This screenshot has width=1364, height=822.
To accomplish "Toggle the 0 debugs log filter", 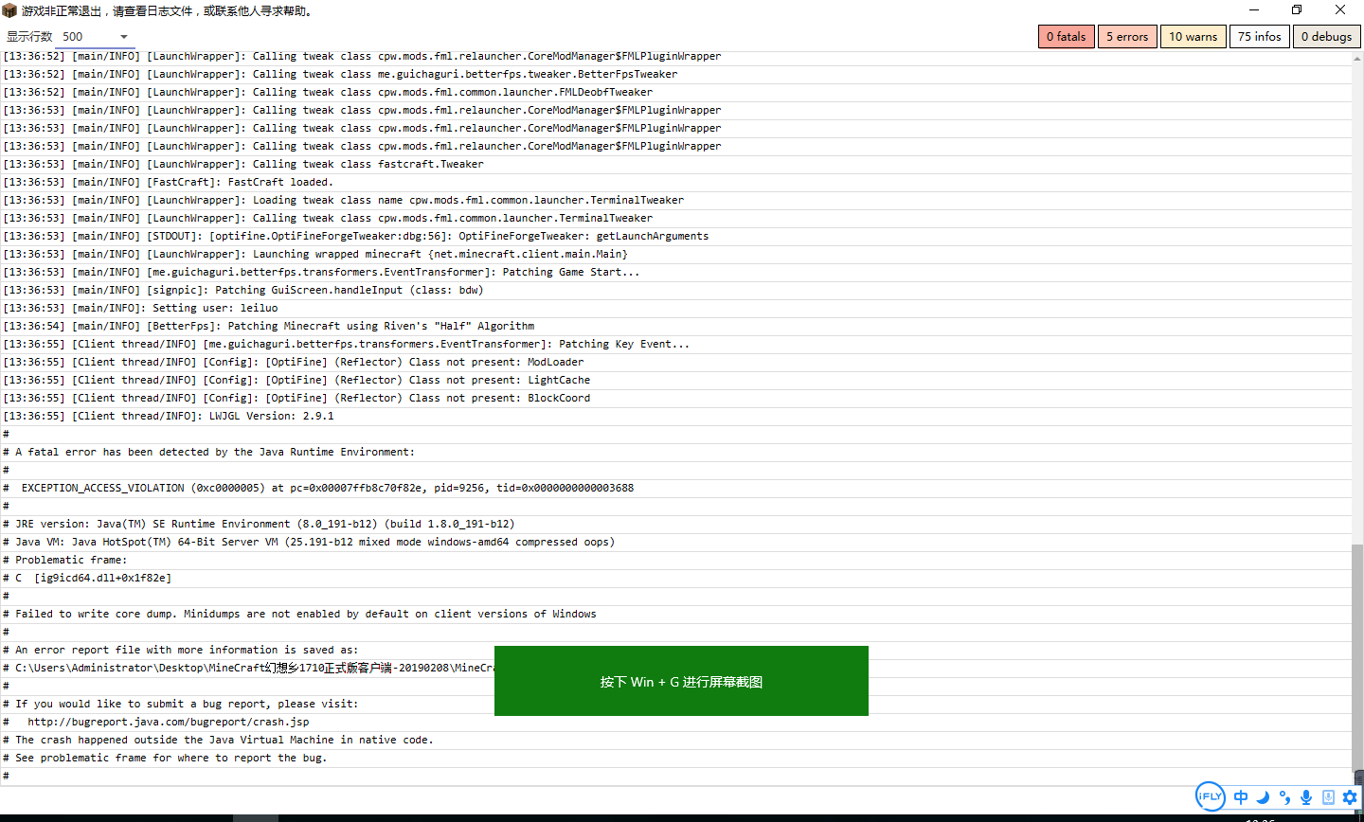I will coord(1326,36).
